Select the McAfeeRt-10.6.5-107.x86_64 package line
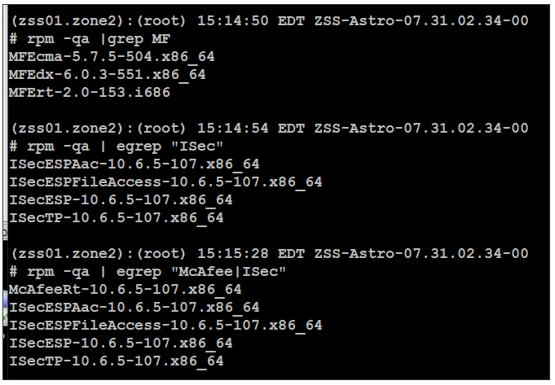The height and width of the screenshot is (385, 555). (x=126, y=290)
